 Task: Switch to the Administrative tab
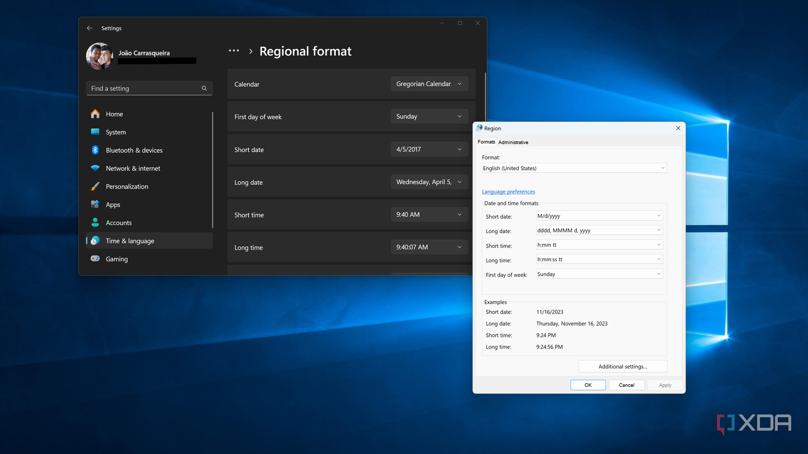(513, 142)
